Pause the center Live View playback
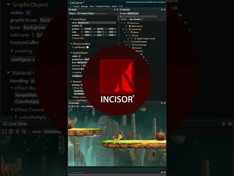 [x=75, y=106]
